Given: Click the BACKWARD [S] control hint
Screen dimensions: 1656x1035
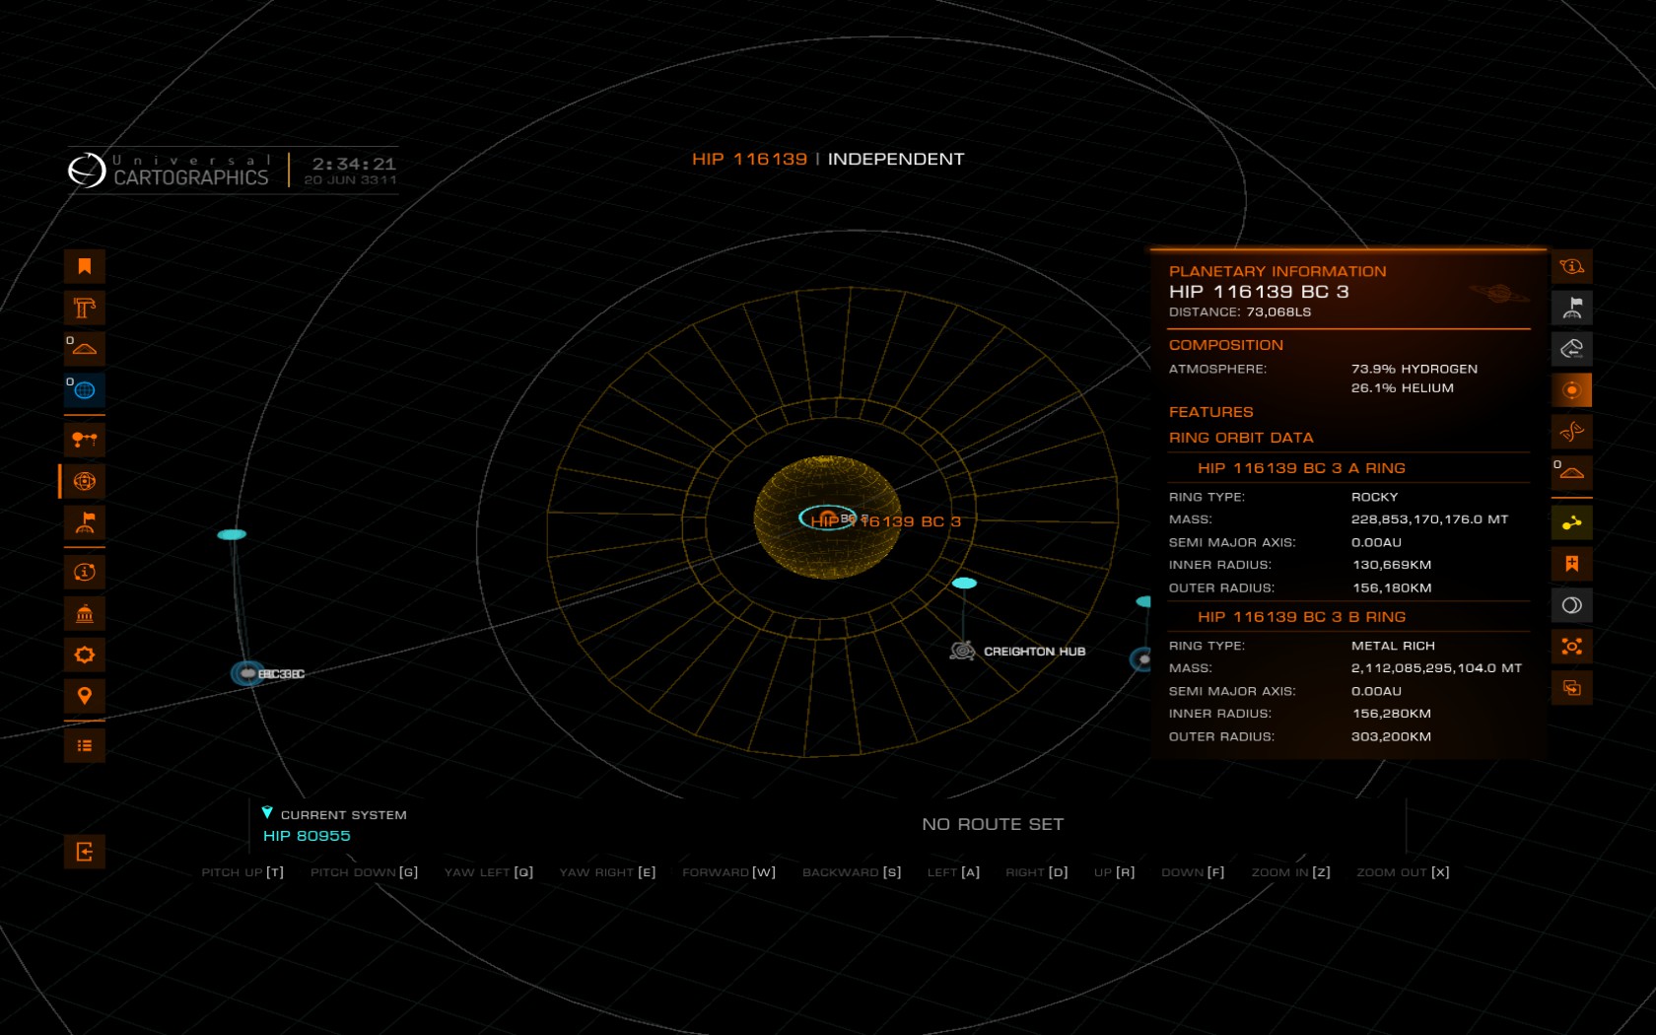Looking at the screenshot, I should coord(852,872).
